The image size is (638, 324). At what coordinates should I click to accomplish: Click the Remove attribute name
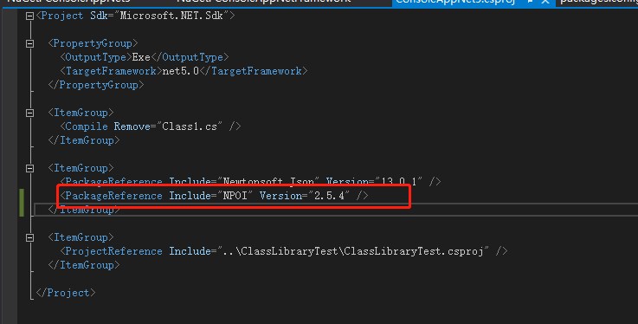click(x=132, y=126)
